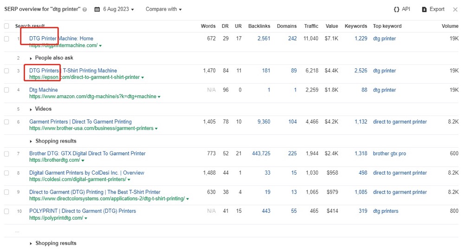This screenshot has height=249, width=464.
Task: Select the checkbox for Dtg Machine amazon row
Action: click(6, 90)
